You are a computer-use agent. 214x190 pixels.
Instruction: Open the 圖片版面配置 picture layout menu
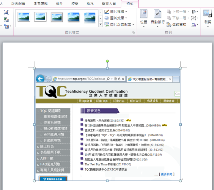pyautogui.click(x=119, y=25)
